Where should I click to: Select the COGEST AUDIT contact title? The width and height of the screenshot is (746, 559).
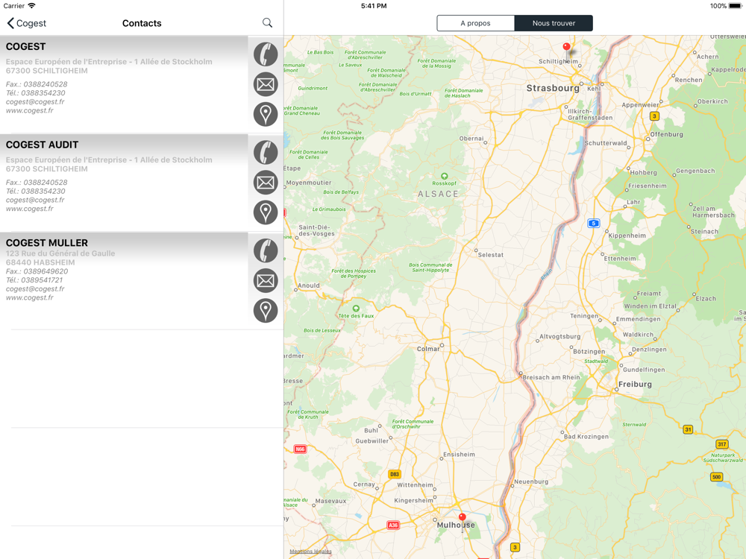click(42, 145)
